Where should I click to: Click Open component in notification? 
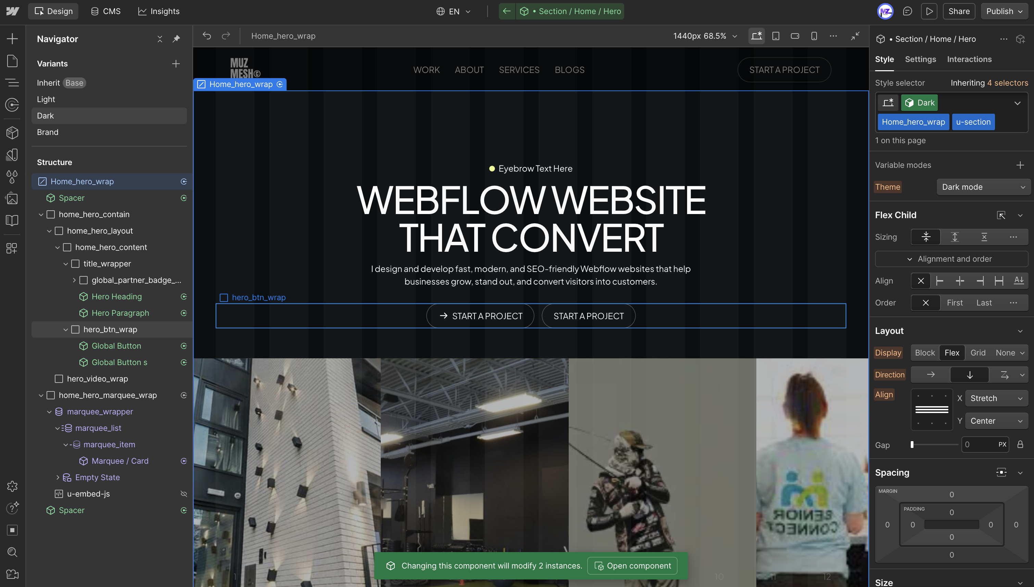(632, 566)
